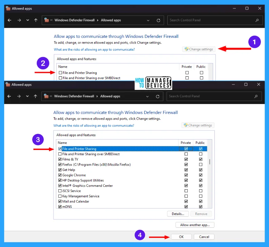The image size is (269, 247).
Task: Enable the iSCSI Service checkbox
Action: point(60,191)
